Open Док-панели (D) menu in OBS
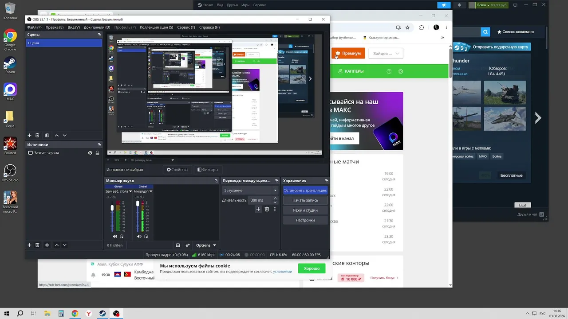Image resolution: width=568 pixels, height=319 pixels. [x=97, y=27]
